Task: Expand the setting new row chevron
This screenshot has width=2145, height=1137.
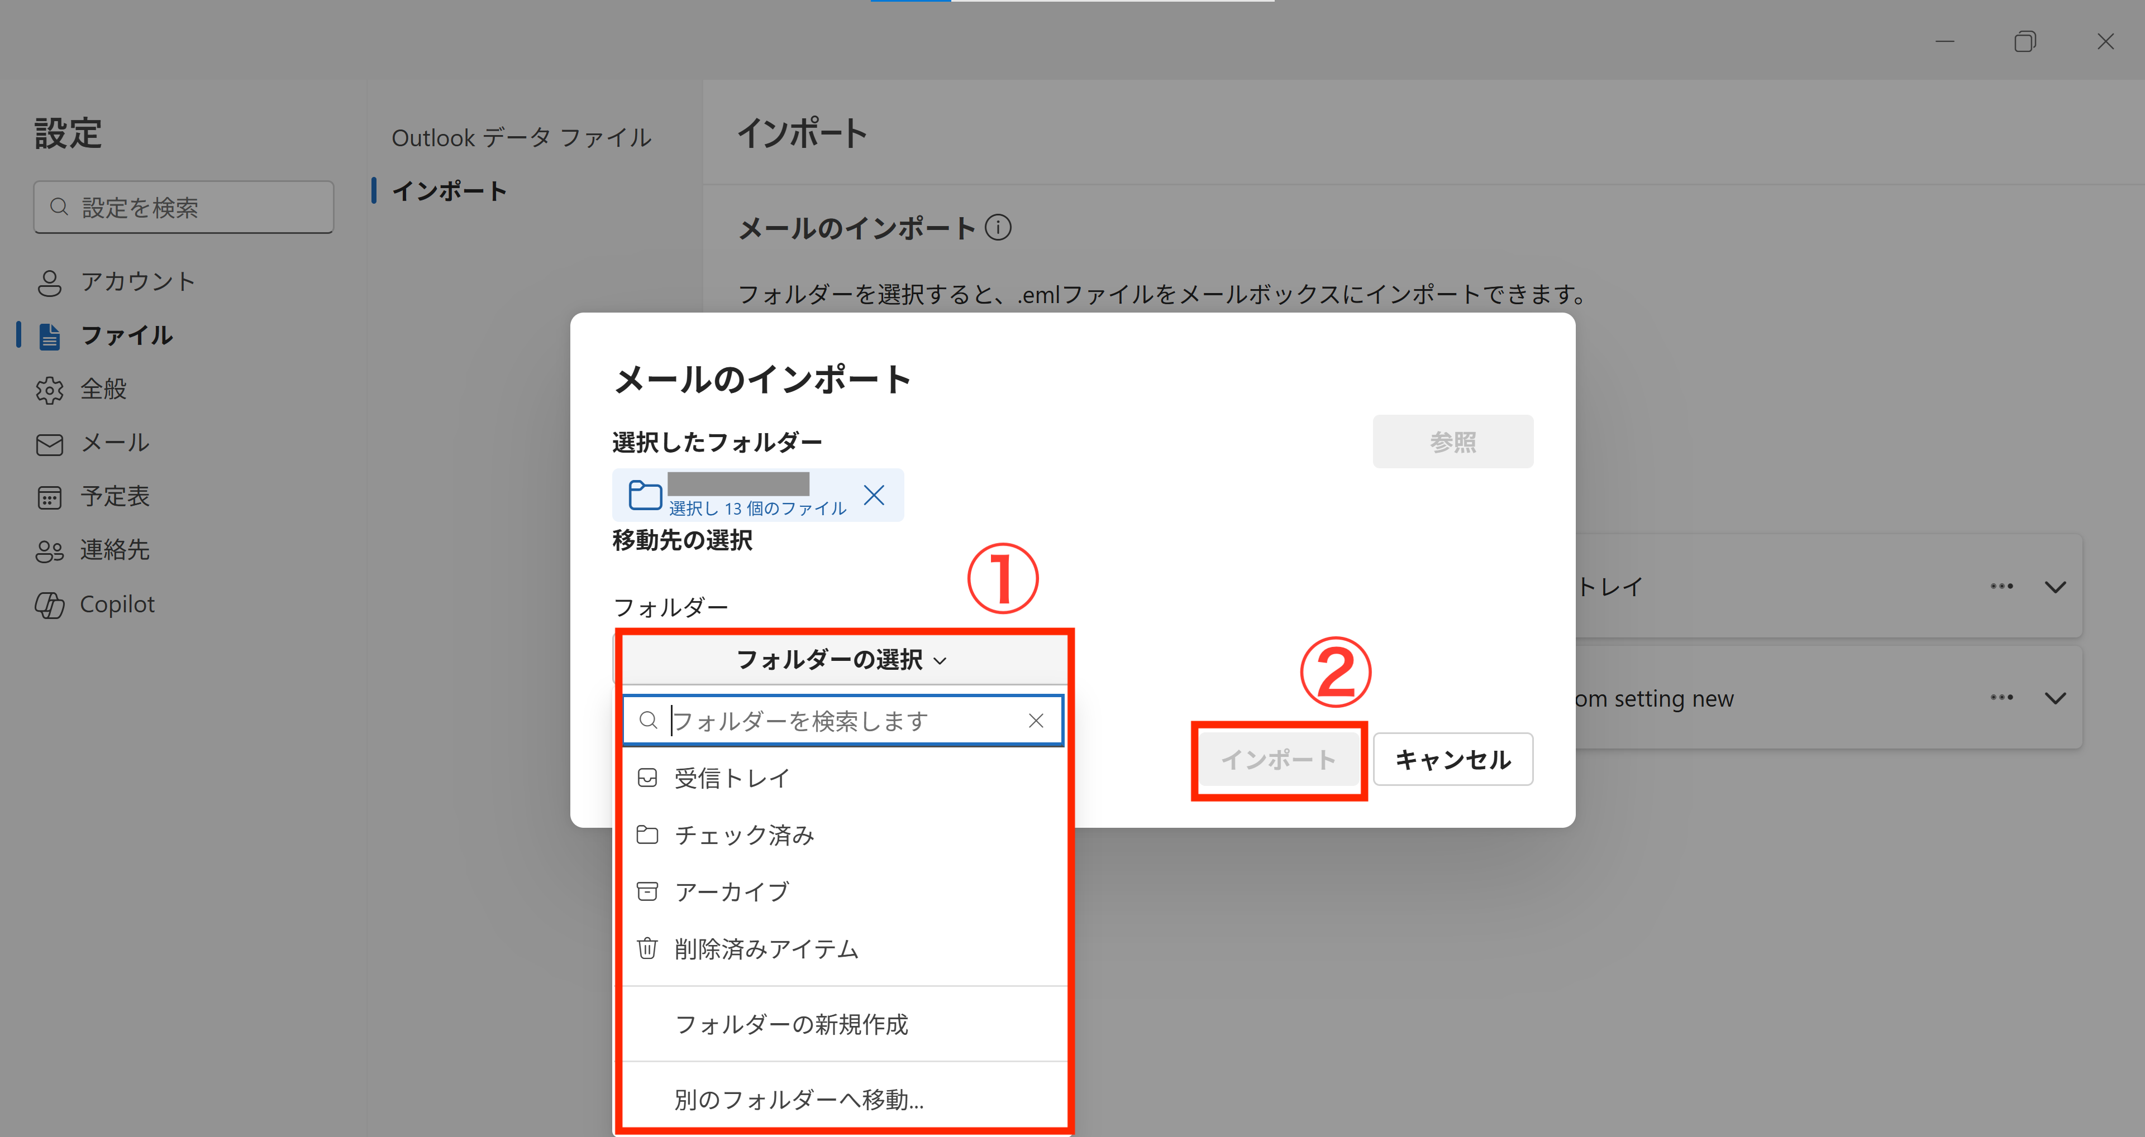Action: [2055, 698]
